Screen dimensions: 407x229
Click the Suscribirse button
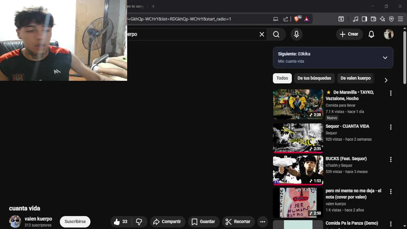pos(75,222)
